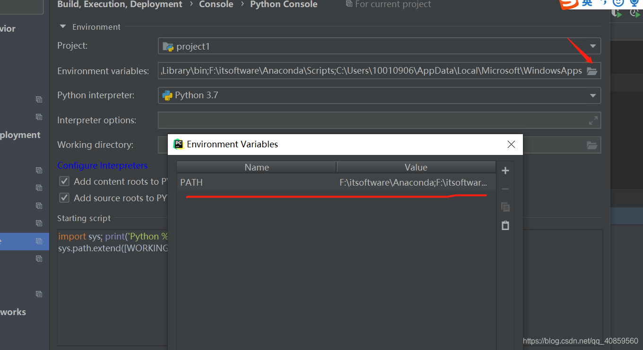Remove selected variable using minus icon
Screen dimensions: 643x350
coord(505,188)
